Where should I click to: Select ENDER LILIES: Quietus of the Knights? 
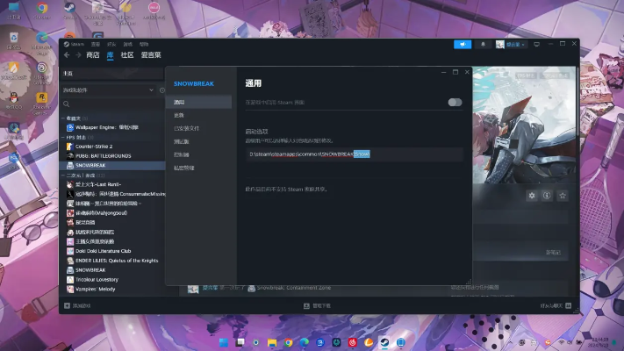point(112,261)
